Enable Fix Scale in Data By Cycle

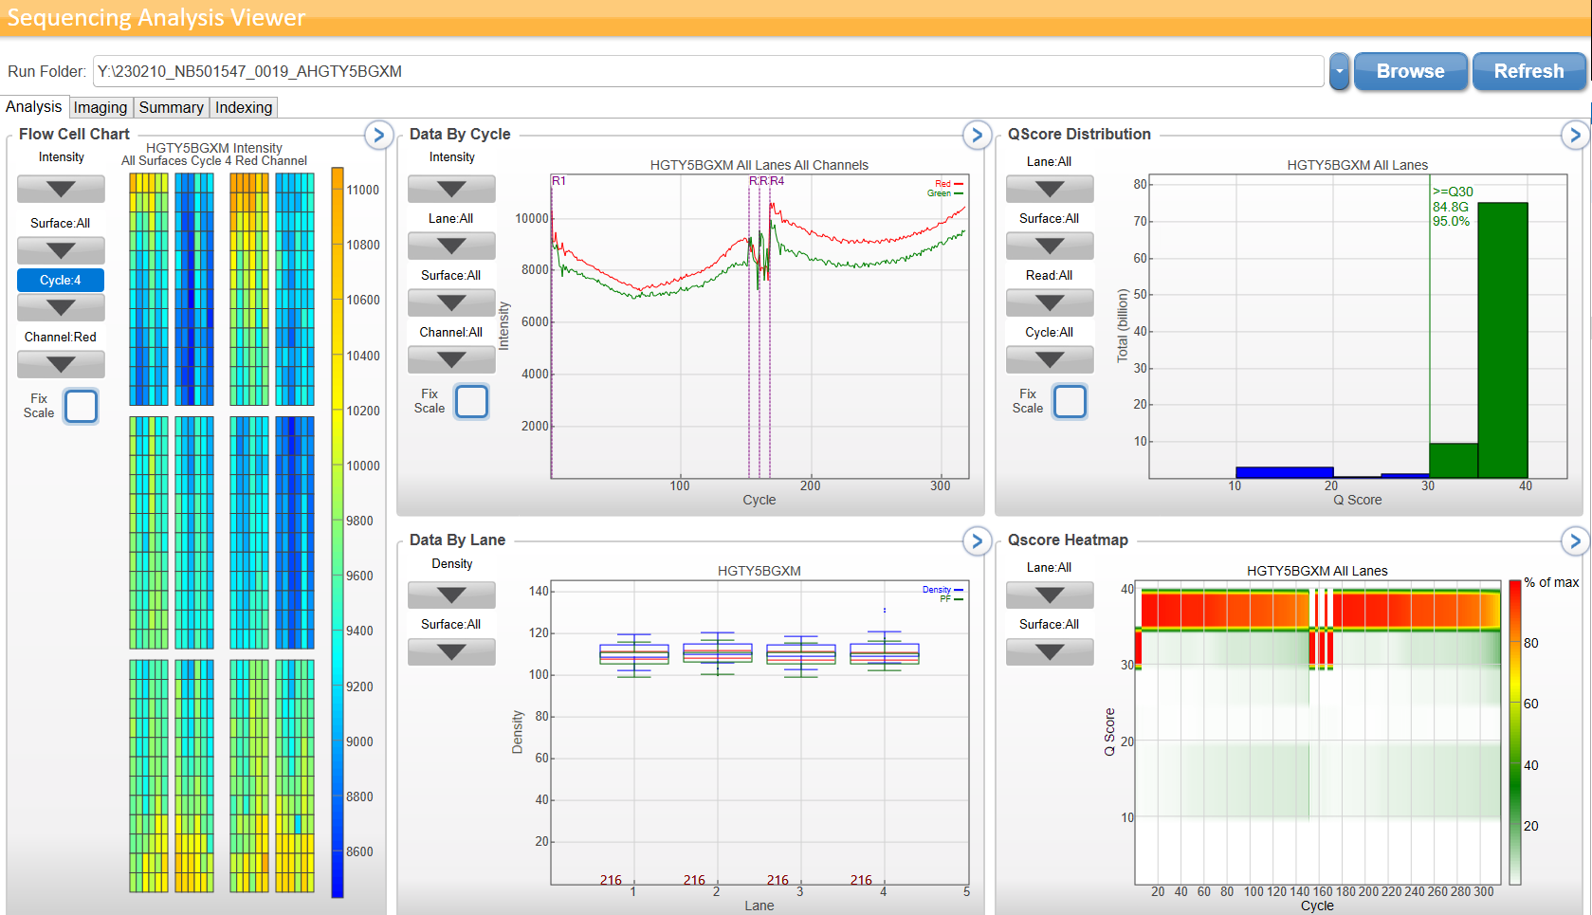tap(471, 401)
